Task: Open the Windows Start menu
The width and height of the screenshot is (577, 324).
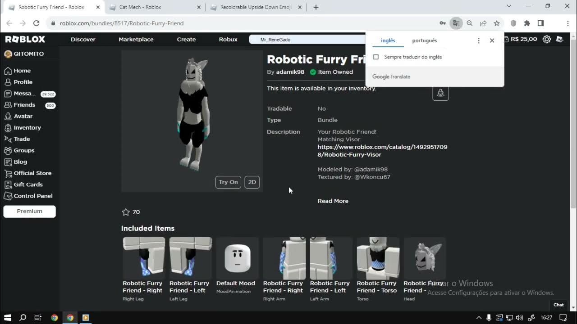Action: coord(8,318)
